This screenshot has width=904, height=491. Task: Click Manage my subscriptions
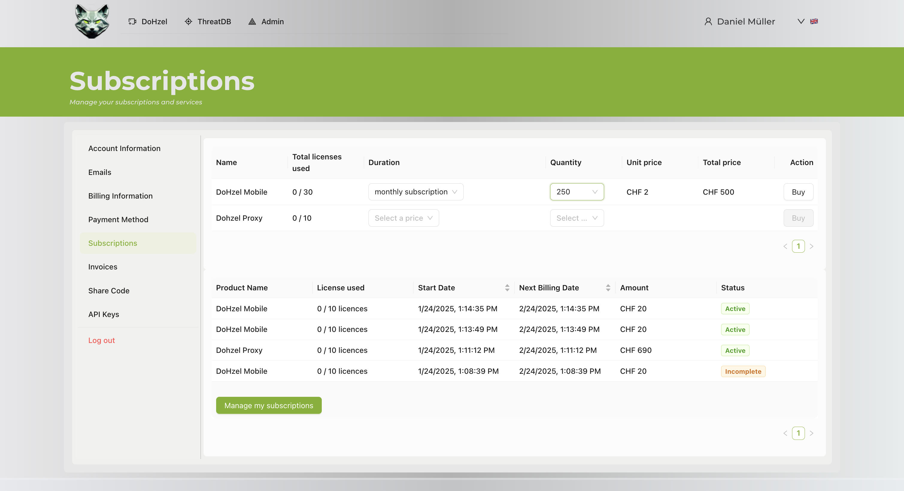click(x=269, y=405)
